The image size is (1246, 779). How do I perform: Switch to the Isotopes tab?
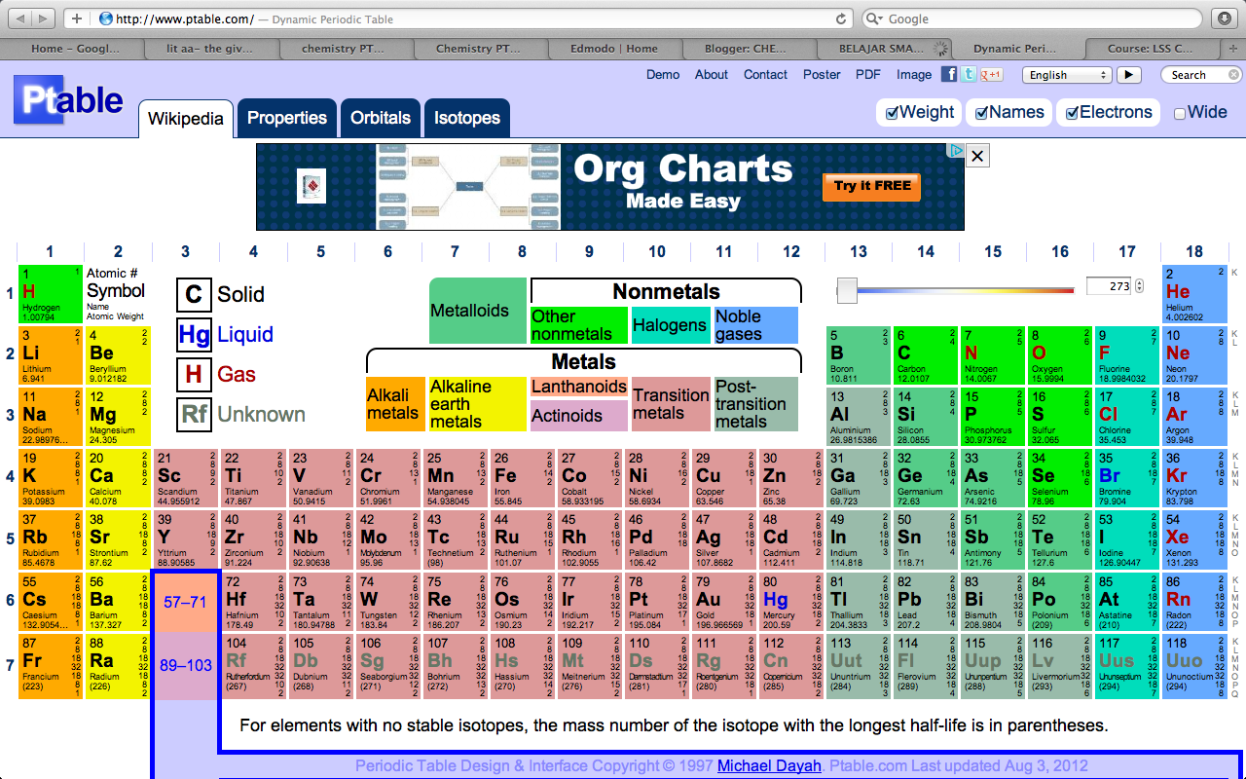point(466,118)
